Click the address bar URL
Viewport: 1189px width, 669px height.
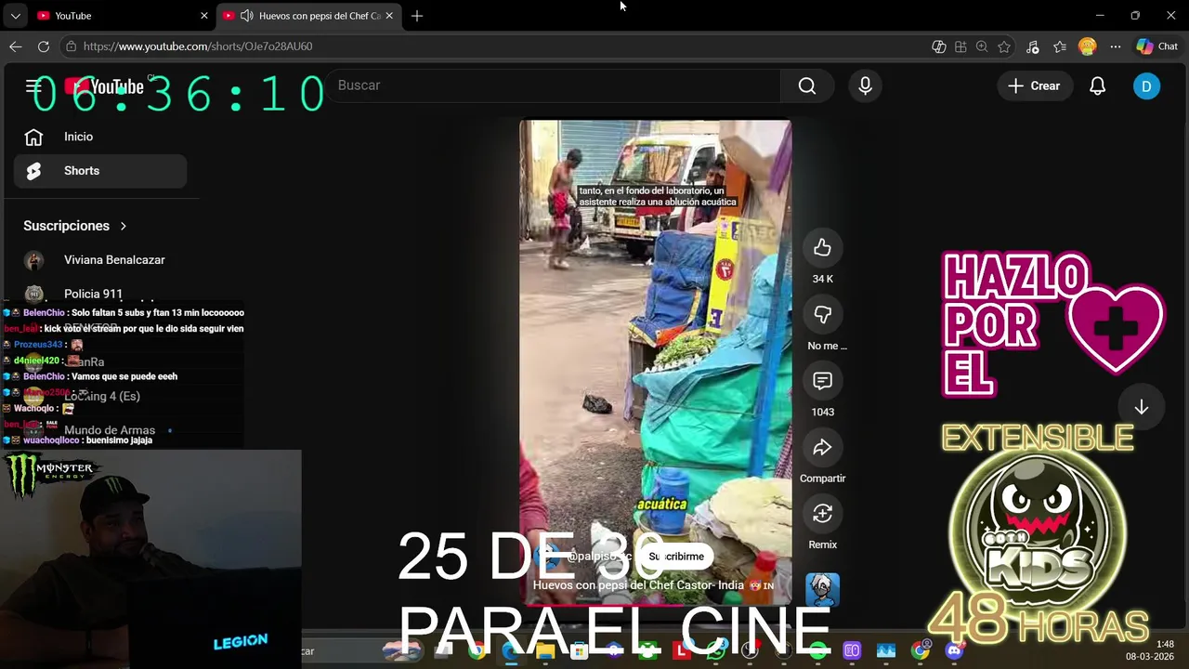click(x=197, y=46)
